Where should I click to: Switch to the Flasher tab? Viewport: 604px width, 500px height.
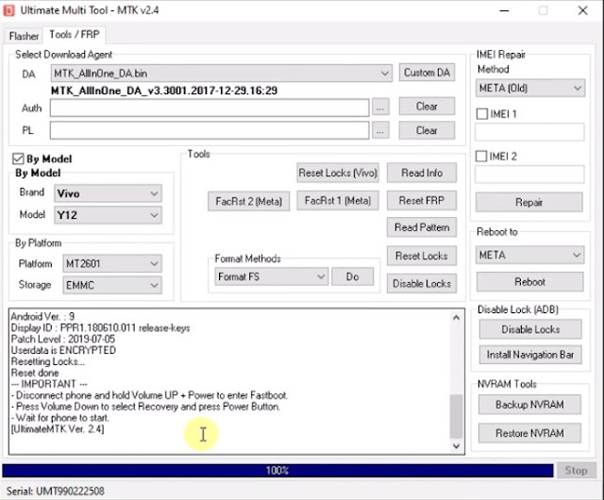click(x=24, y=36)
